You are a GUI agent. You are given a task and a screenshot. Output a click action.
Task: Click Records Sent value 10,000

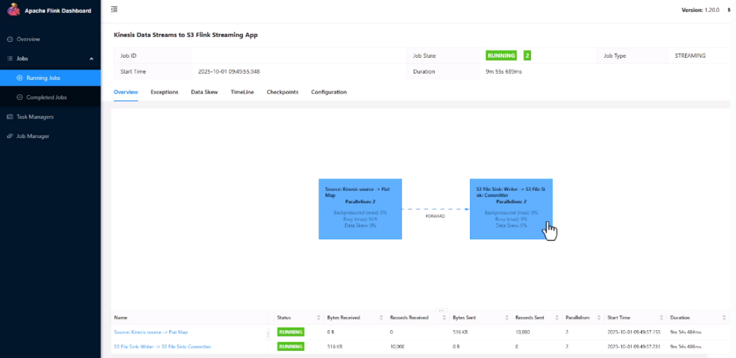tap(523, 332)
